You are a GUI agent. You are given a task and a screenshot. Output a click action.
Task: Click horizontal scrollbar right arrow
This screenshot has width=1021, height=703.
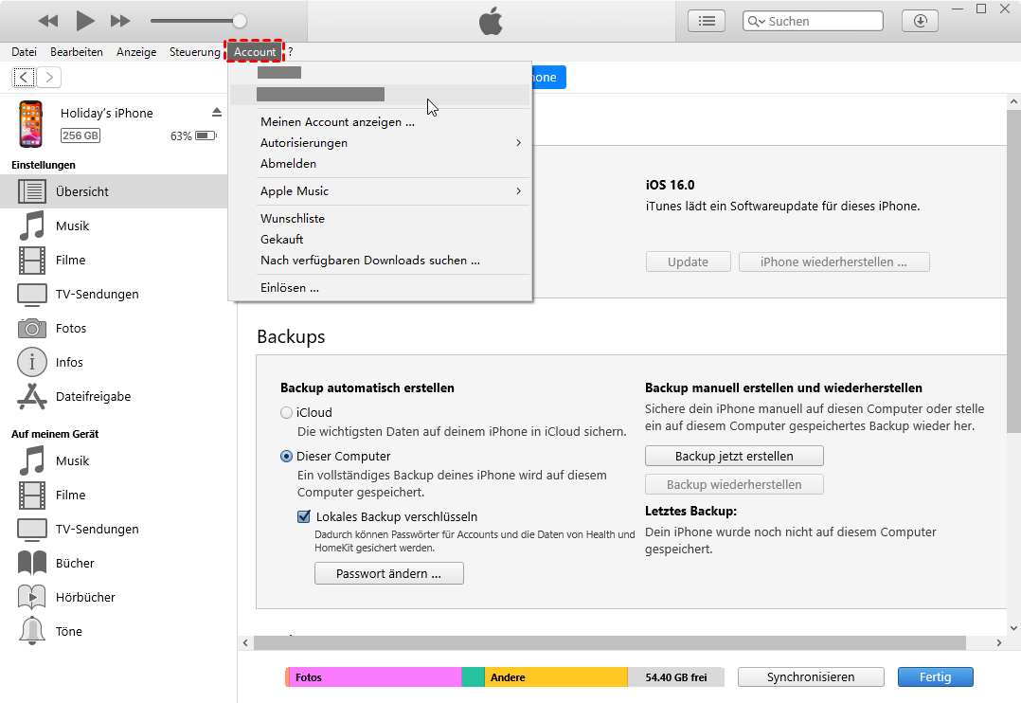999,643
